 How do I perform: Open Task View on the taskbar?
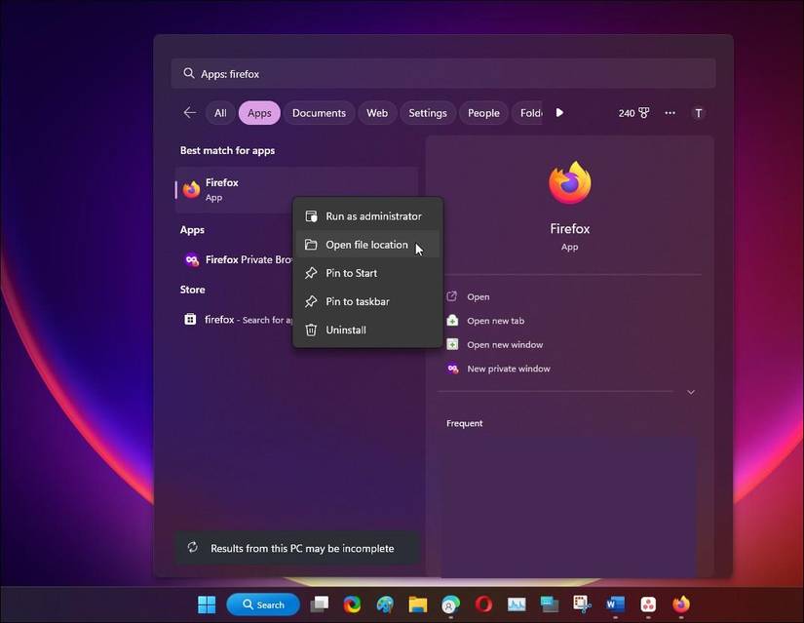click(320, 604)
